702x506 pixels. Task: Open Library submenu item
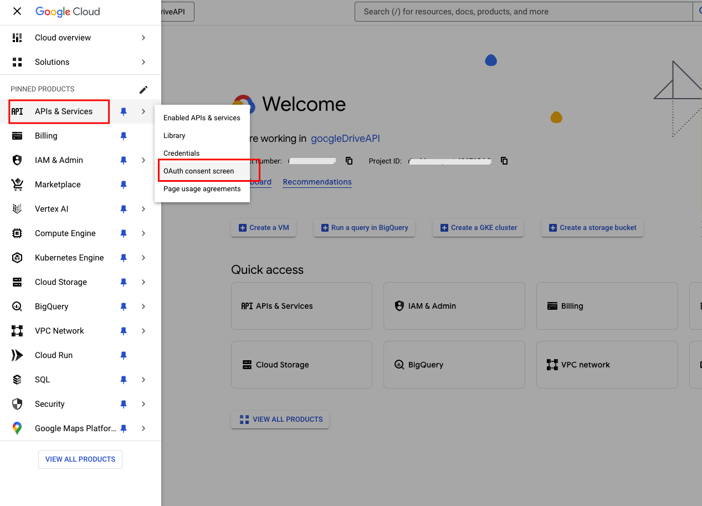(202, 136)
